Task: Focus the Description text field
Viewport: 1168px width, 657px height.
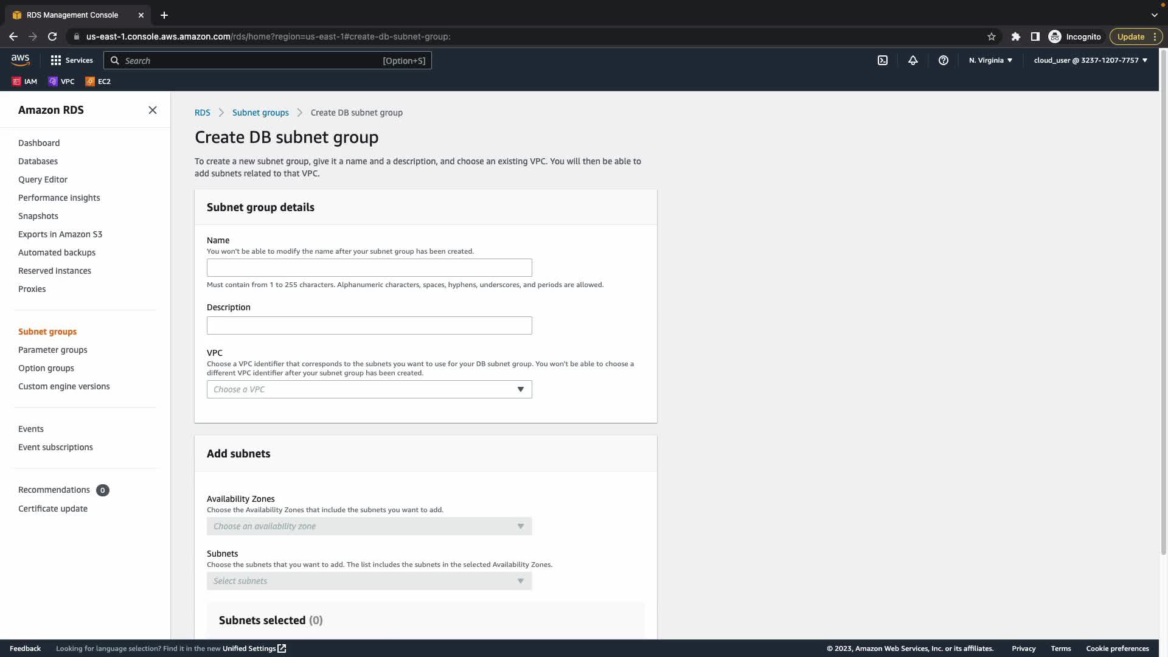Action: tap(369, 325)
